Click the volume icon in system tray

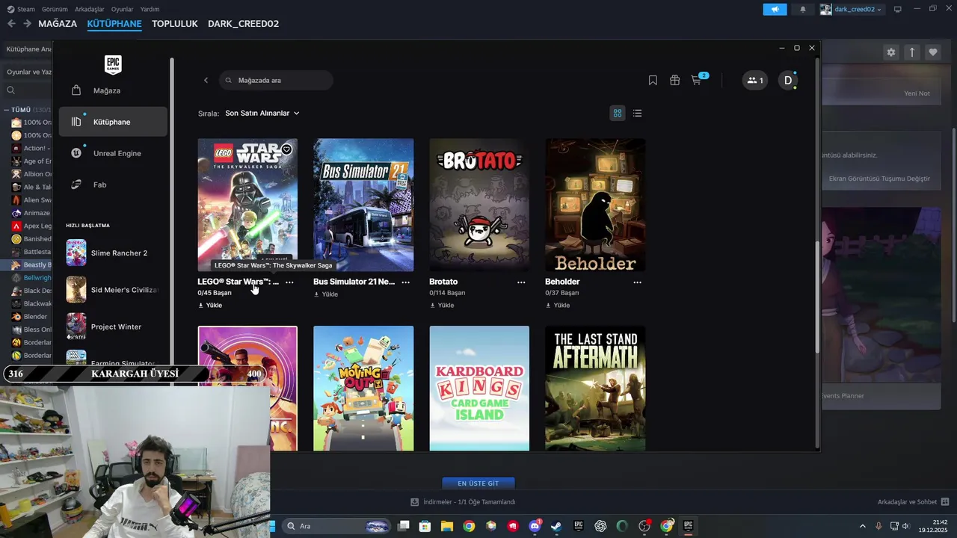click(x=905, y=526)
